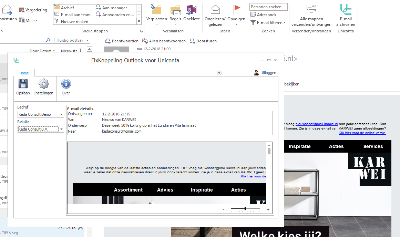The width and height of the screenshot is (400, 237).
Task: Save with the Opslaan floppy disk icon
Action: point(23,87)
